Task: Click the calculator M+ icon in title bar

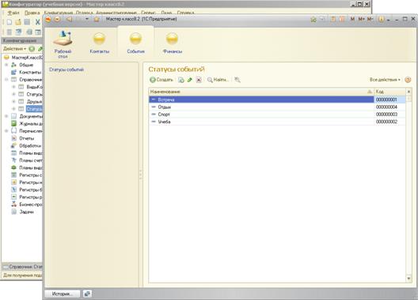Action: tap(361, 19)
